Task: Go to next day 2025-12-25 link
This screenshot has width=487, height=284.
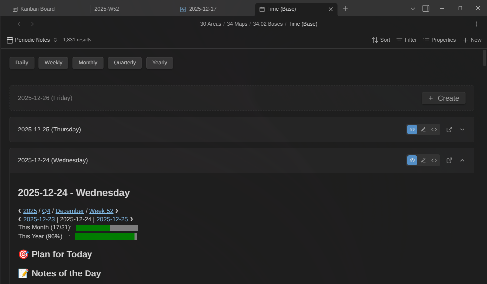Action: tap(112, 219)
